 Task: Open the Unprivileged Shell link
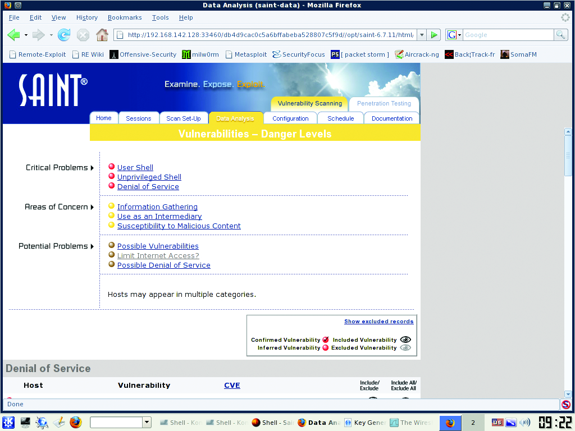click(x=149, y=177)
